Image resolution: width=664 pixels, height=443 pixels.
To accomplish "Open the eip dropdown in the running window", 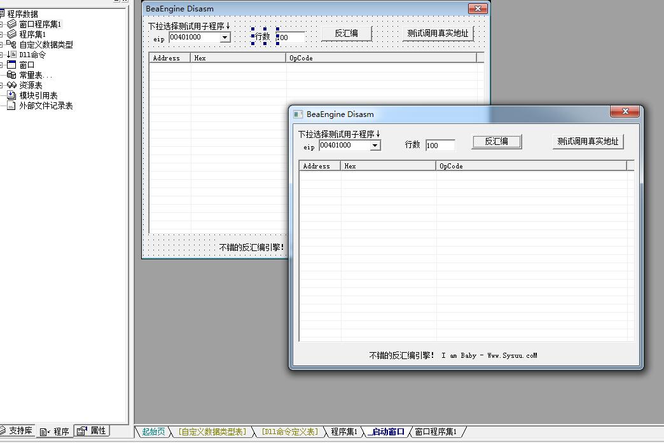I will click(375, 146).
